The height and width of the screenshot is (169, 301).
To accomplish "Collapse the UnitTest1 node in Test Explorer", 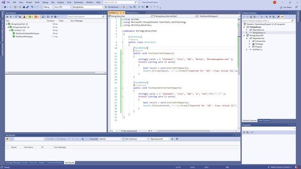I will [10, 30].
